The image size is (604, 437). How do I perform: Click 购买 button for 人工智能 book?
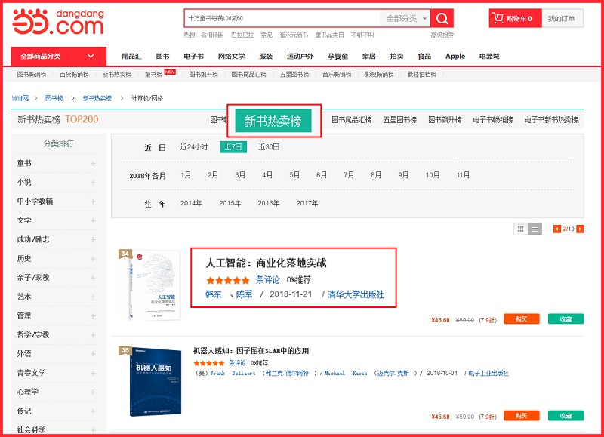click(x=522, y=319)
